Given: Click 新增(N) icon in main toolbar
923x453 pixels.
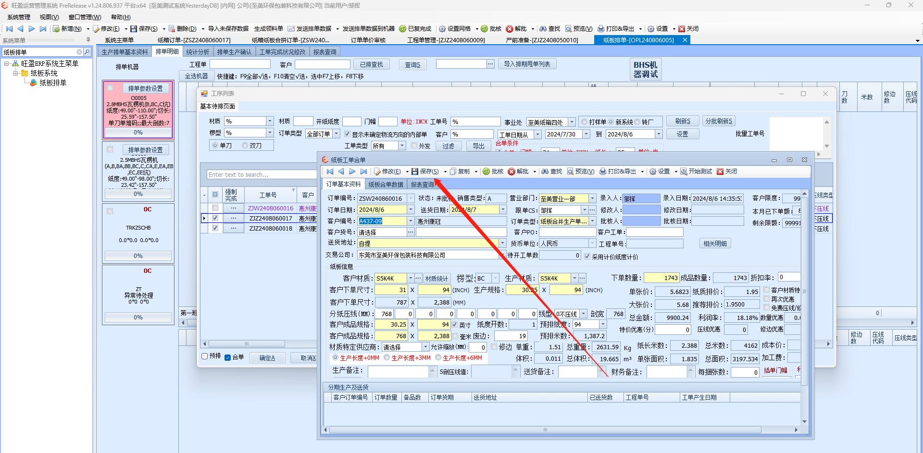Looking at the screenshot, I should coord(56,29).
